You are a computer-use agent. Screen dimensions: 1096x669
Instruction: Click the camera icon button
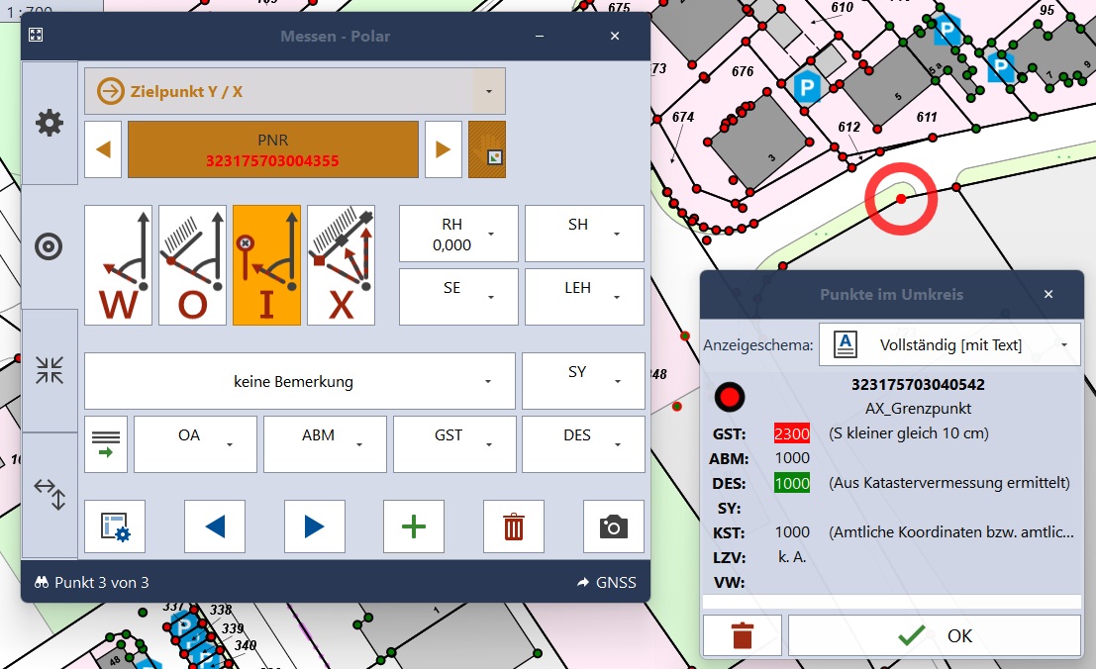coord(613,526)
